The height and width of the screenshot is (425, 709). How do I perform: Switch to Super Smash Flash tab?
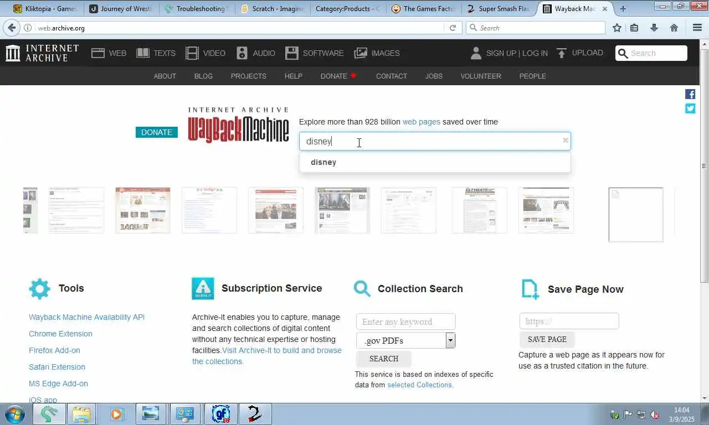click(499, 9)
